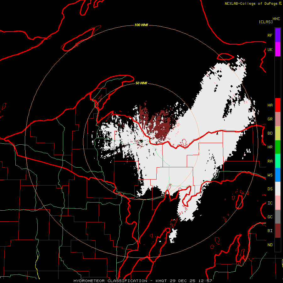The height and width of the screenshot is (283, 283).
Task: Click the '[CLAS]' units label
Action: pos(266,22)
